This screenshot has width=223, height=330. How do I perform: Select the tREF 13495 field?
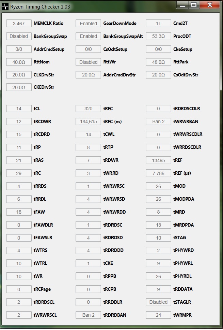tap(158, 160)
